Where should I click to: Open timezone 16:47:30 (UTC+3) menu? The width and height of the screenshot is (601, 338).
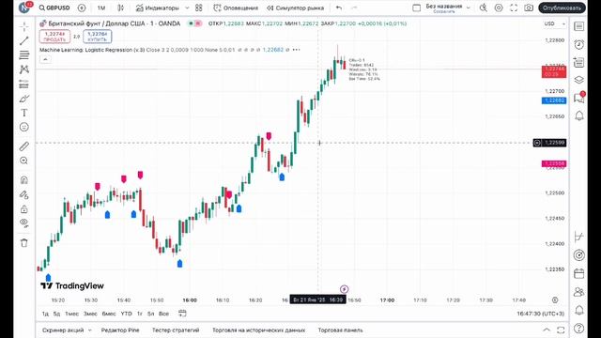point(541,314)
